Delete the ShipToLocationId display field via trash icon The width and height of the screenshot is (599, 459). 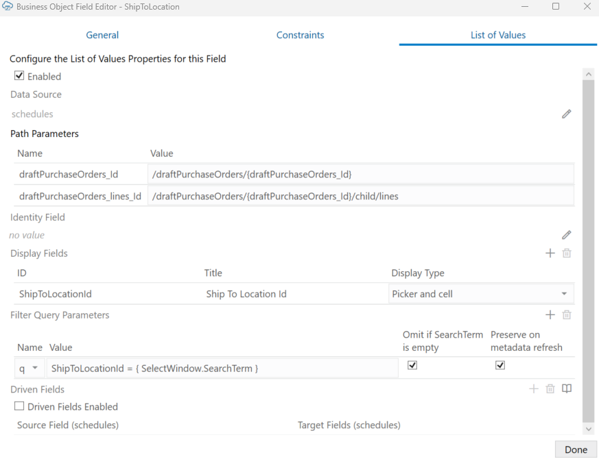coord(566,253)
